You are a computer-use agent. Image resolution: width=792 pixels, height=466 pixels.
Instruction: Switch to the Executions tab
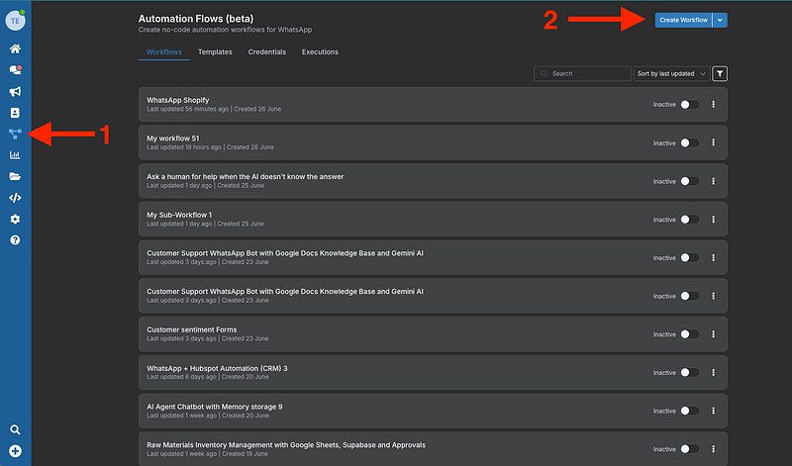[320, 51]
